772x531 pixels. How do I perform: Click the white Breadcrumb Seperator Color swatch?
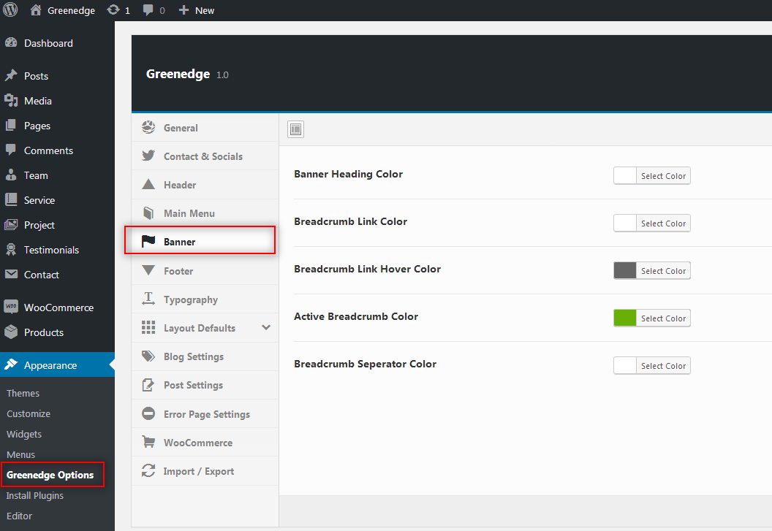(x=625, y=366)
